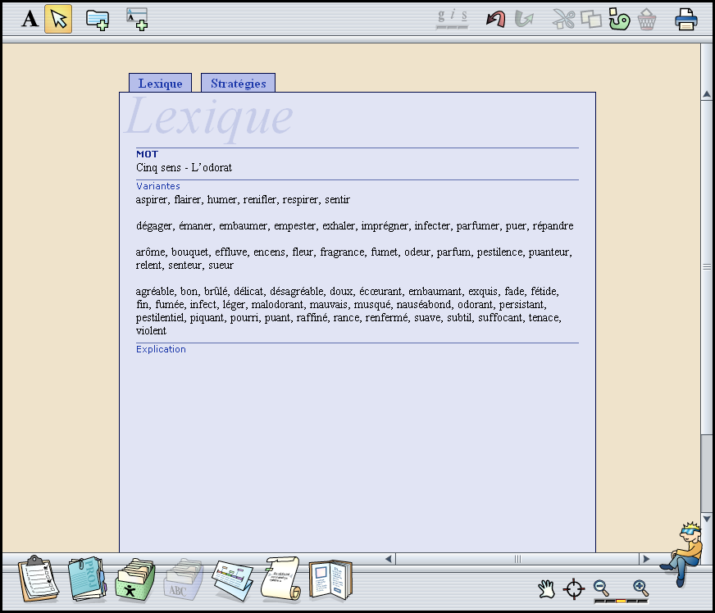Redo action with green arrow
The width and height of the screenshot is (715, 613).
[x=524, y=19]
